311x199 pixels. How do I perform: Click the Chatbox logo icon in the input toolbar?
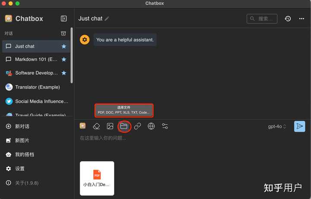[x=83, y=126]
